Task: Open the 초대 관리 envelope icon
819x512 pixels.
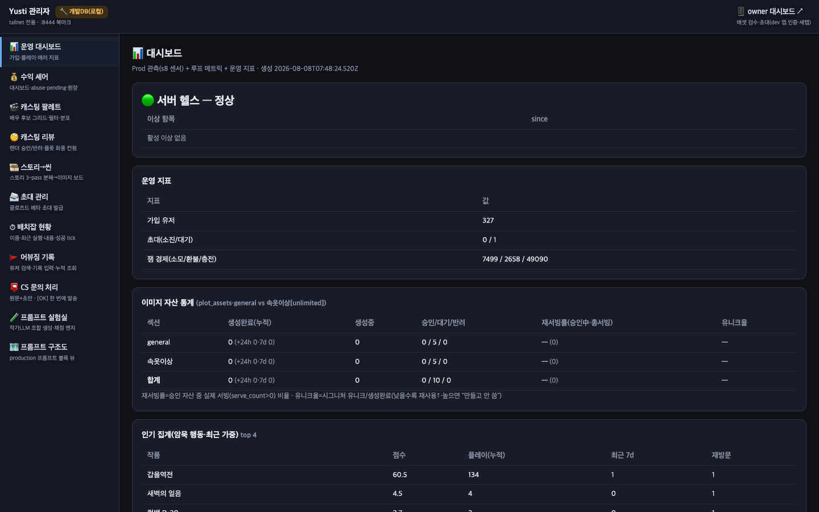Action: point(14,197)
